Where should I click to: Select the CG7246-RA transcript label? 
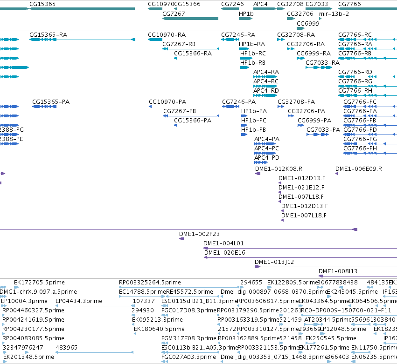pos(238,34)
